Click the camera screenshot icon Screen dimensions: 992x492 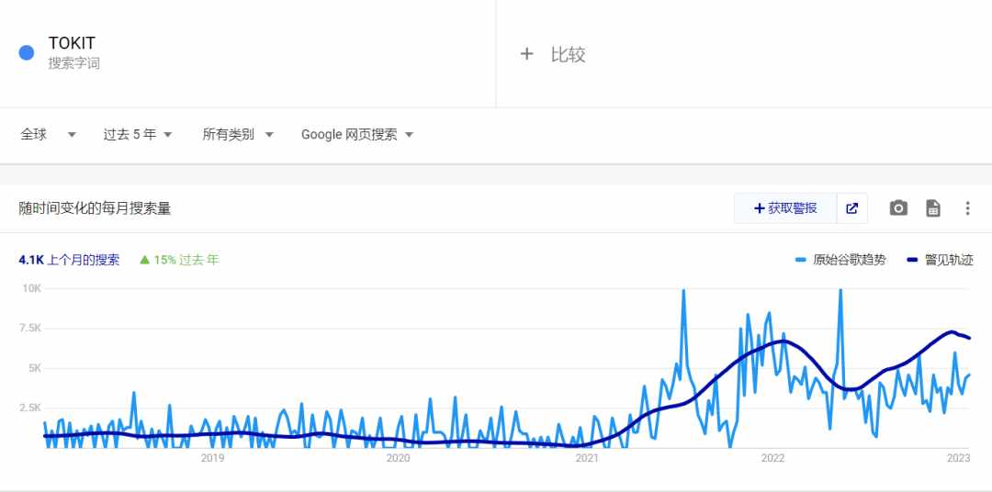(x=898, y=208)
